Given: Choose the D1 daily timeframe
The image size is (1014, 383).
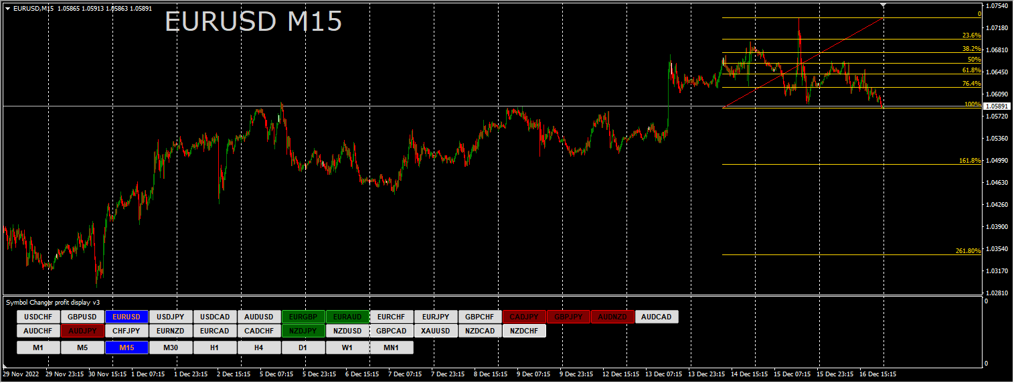Looking at the screenshot, I should tap(303, 348).
